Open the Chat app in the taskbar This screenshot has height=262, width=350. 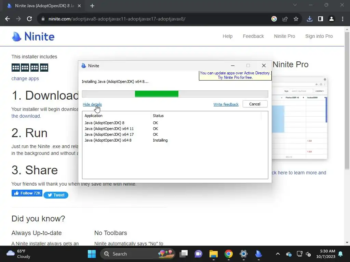199,254
